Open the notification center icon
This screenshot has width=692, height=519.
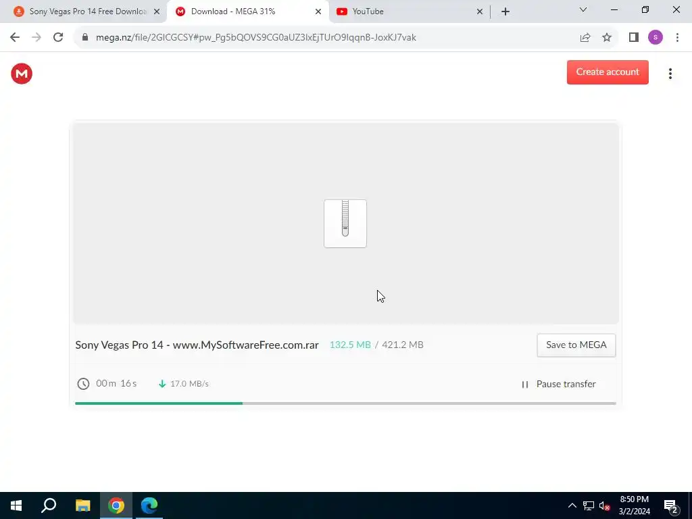click(x=671, y=505)
